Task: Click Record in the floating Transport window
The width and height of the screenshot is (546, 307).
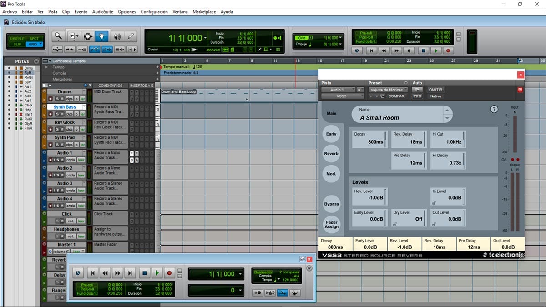Action: click(169, 273)
